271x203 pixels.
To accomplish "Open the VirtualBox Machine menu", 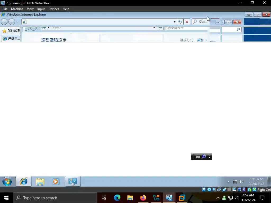I will coord(17,9).
